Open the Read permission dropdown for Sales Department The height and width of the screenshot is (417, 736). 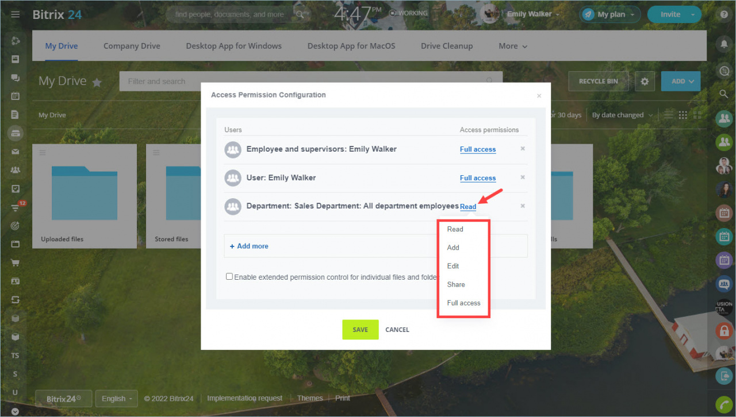pyautogui.click(x=468, y=207)
